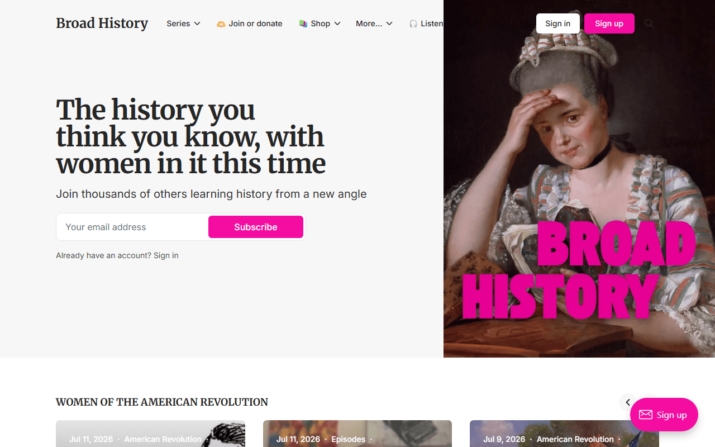Open the Jul 9, 2026 American Revolution card
The width and height of the screenshot is (715, 447).
pyautogui.click(x=564, y=434)
